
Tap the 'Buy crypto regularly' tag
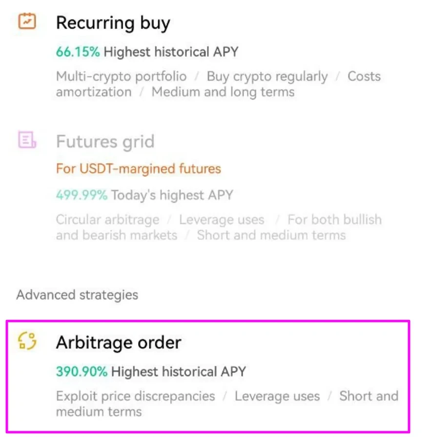coord(267,77)
